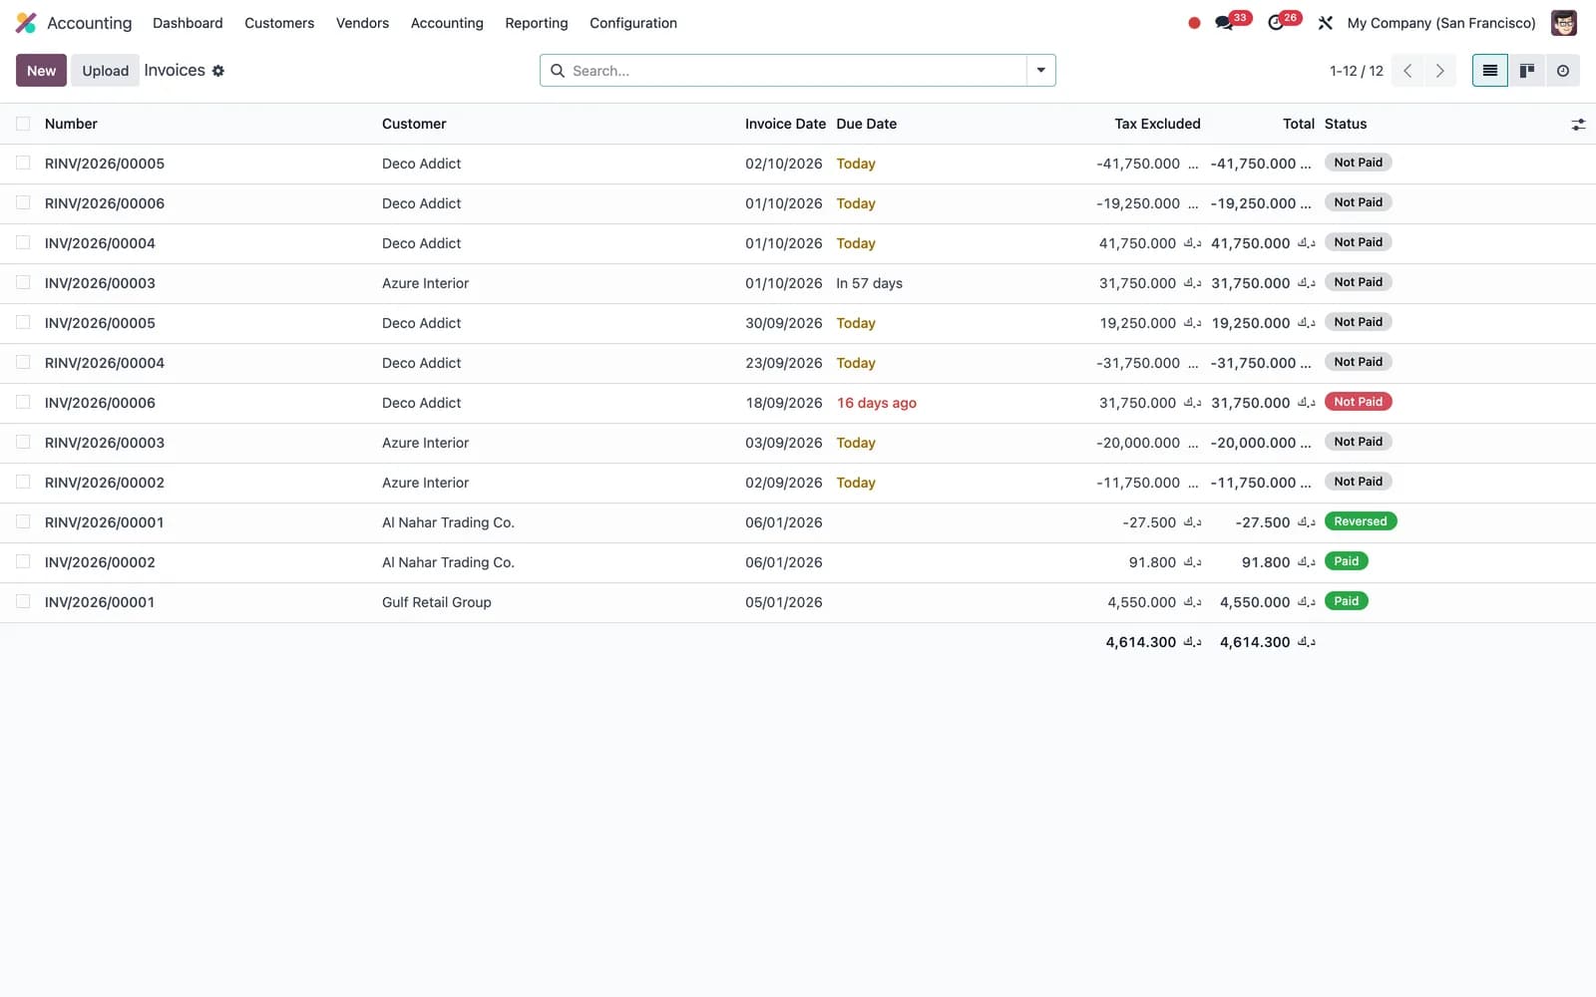Tick checkbox for RINV/2026/00001

pos(23,522)
